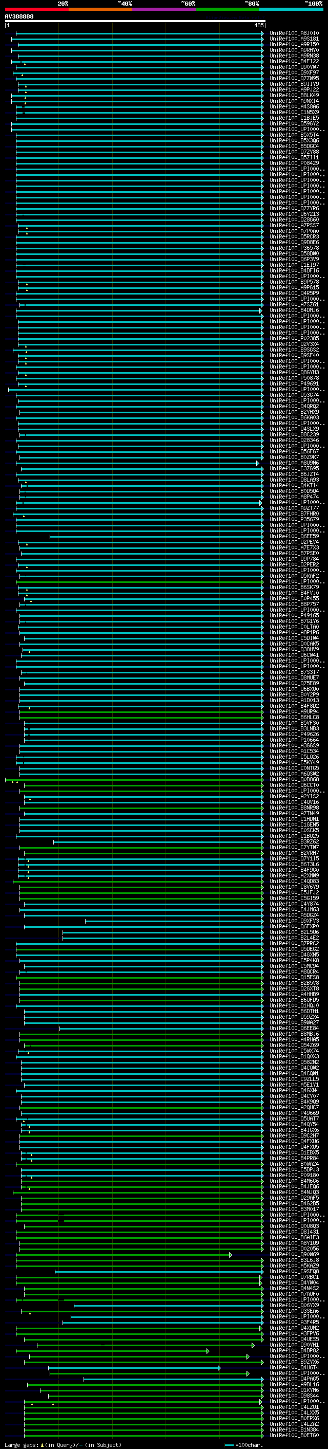Click the orange ~40% identity legend bar
Viewport: 328px width, 1449px height.
pos(100,9)
